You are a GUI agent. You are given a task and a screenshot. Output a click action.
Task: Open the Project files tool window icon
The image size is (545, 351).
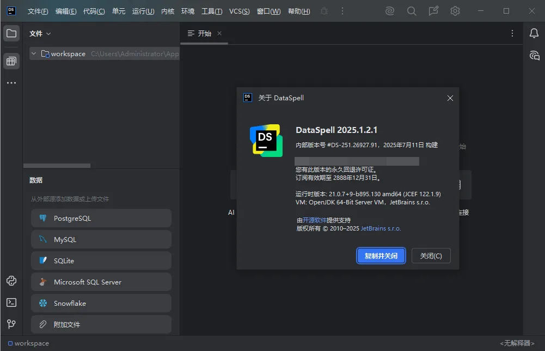pos(11,34)
